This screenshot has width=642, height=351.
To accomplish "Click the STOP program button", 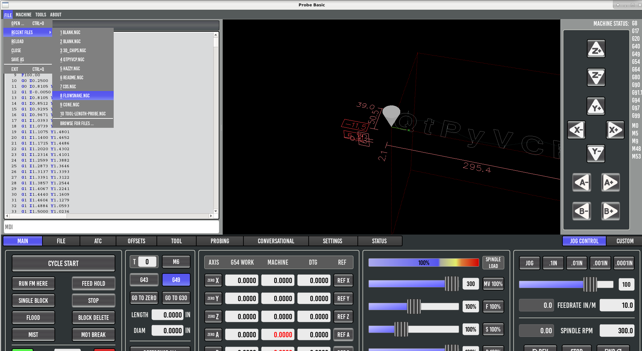I will (94, 300).
